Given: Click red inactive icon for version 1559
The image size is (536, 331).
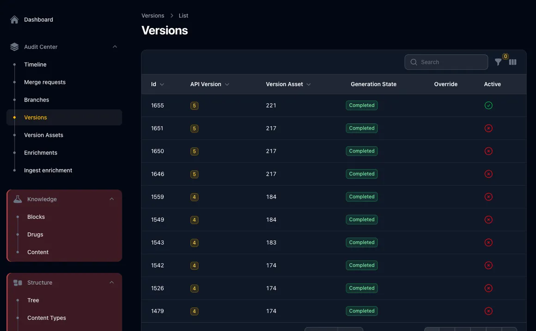Looking at the screenshot, I should (488, 197).
